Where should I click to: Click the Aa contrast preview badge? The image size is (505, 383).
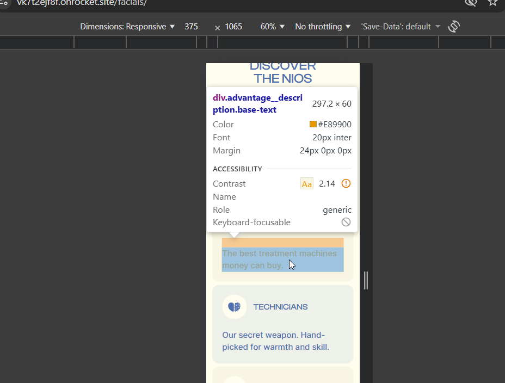(306, 184)
